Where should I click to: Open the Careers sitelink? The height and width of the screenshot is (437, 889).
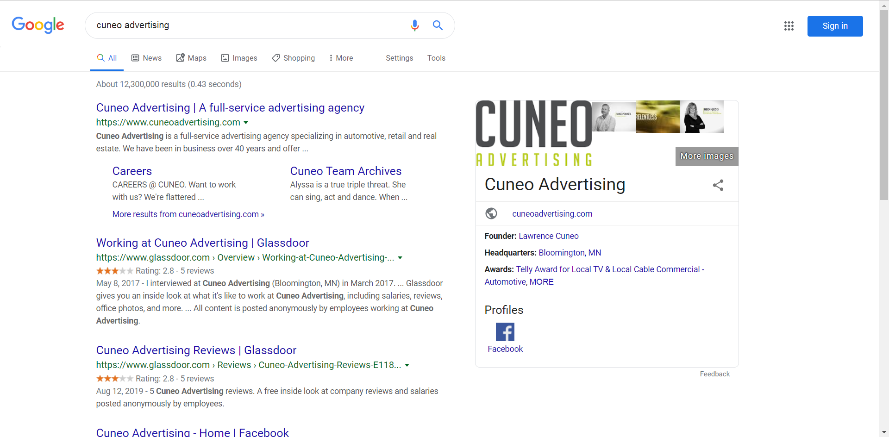point(132,171)
